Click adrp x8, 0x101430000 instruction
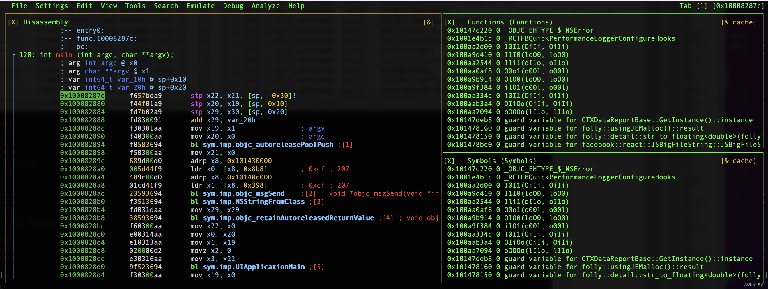Image resolution: width=768 pixels, height=289 pixels. (x=231, y=161)
